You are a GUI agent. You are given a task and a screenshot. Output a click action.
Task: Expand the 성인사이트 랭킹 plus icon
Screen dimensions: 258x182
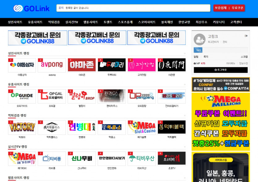pyautogui.click(x=185, y=54)
